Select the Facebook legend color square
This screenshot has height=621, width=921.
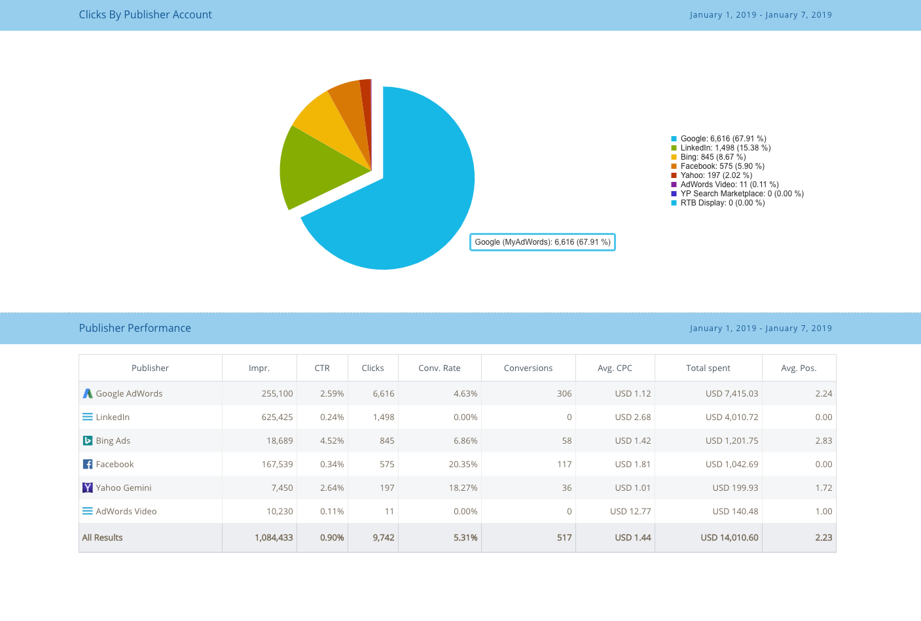(674, 166)
